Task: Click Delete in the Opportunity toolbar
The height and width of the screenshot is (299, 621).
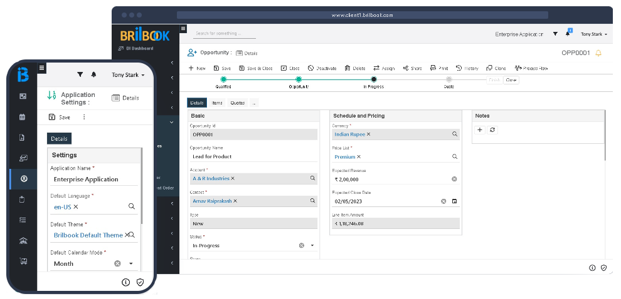Action: coord(355,68)
